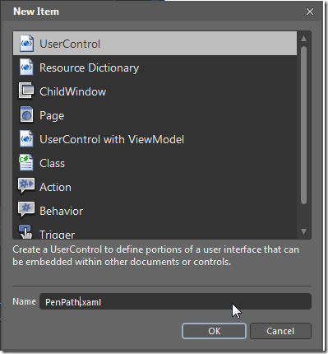Select the C# Class icon
Viewport: 328px width, 354px height.
[x=26, y=162]
